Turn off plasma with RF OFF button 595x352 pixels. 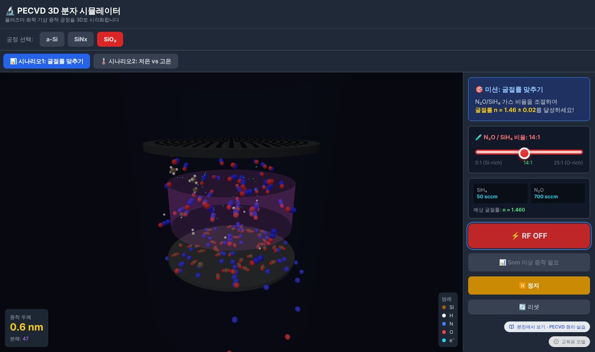(529, 236)
